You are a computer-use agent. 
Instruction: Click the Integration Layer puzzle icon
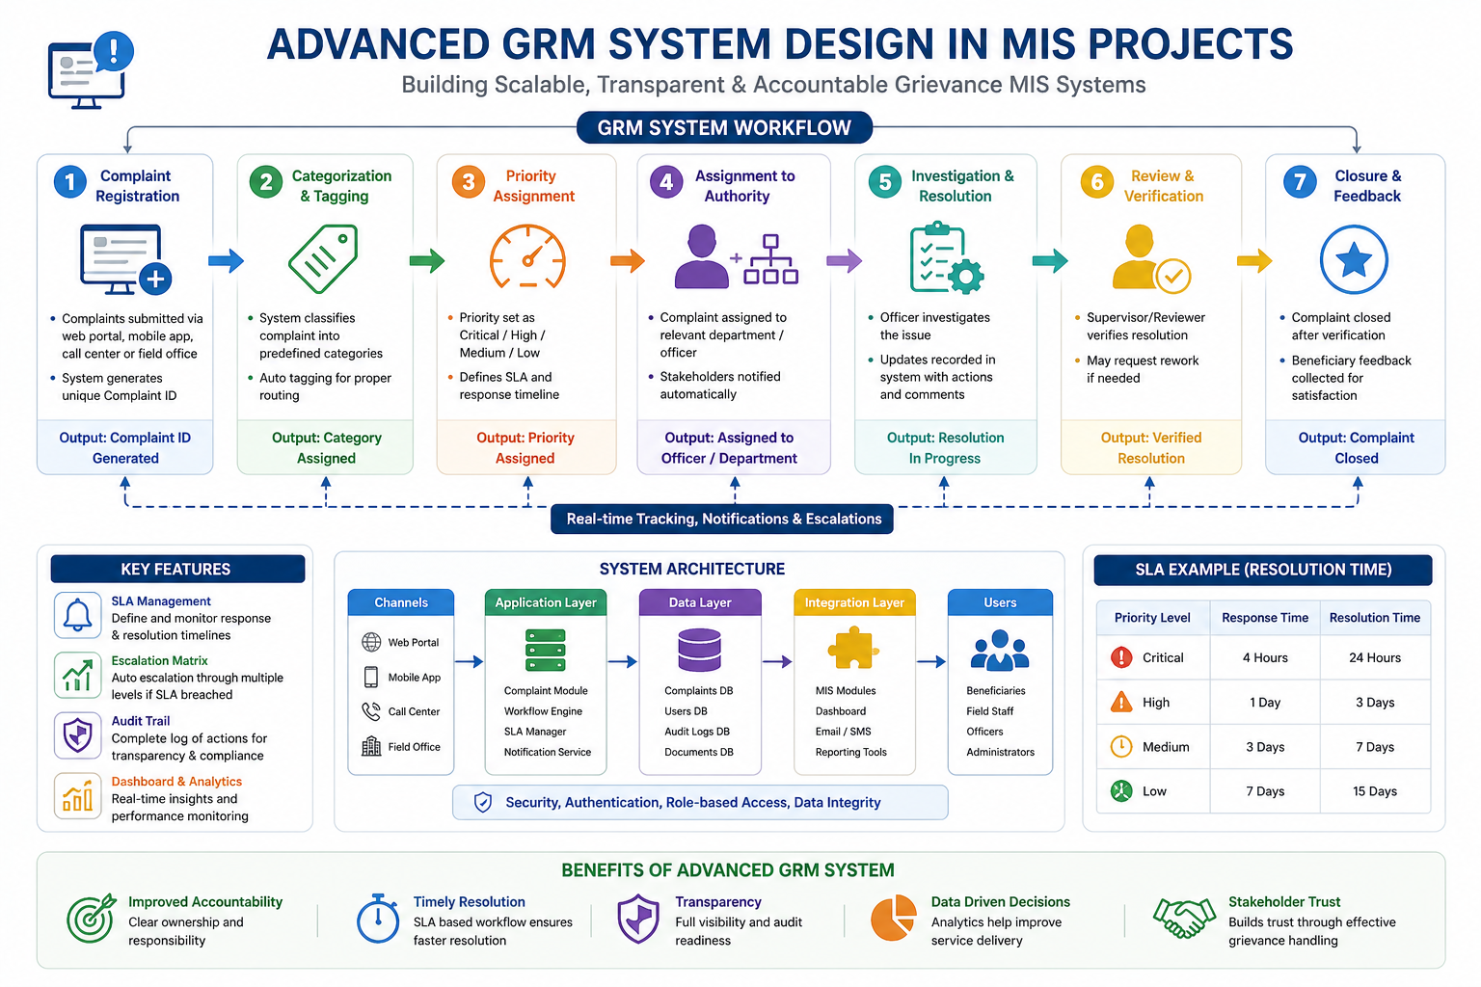point(853,649)
